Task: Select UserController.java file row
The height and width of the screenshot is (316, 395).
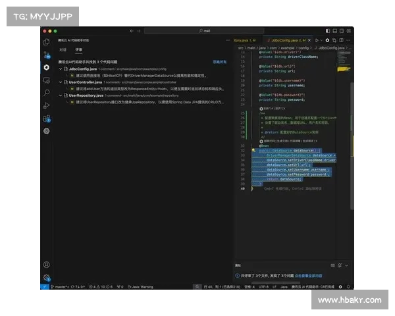Action: 142,82
